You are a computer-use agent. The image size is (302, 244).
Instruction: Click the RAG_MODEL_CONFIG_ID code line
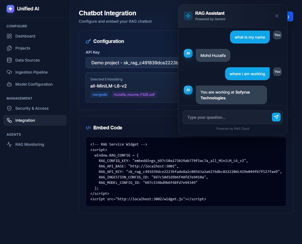click(148, 182)
